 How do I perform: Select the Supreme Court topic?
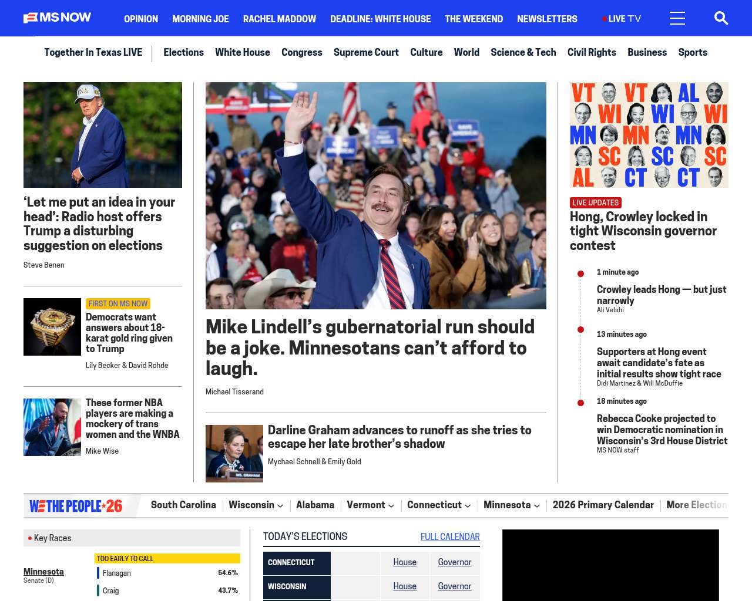click(366, 52)
